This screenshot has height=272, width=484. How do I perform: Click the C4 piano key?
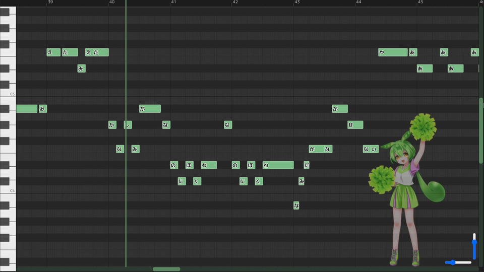[8, 190]
